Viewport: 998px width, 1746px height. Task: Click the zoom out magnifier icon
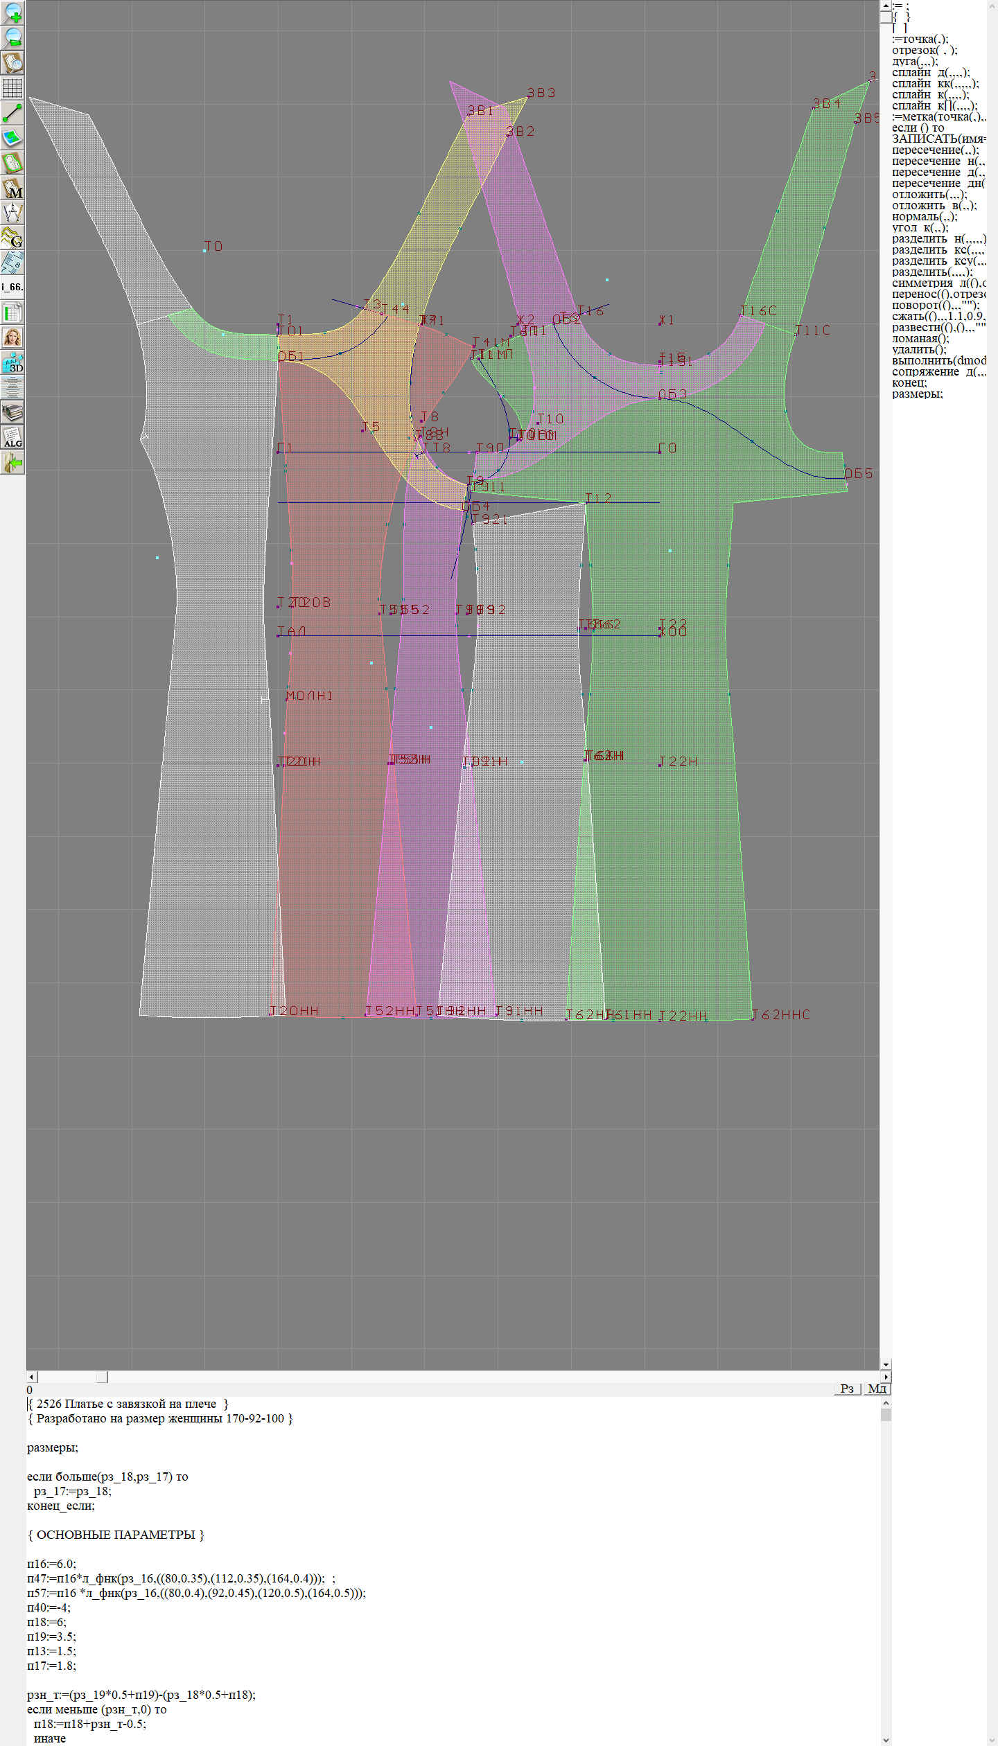click(12, 37)
